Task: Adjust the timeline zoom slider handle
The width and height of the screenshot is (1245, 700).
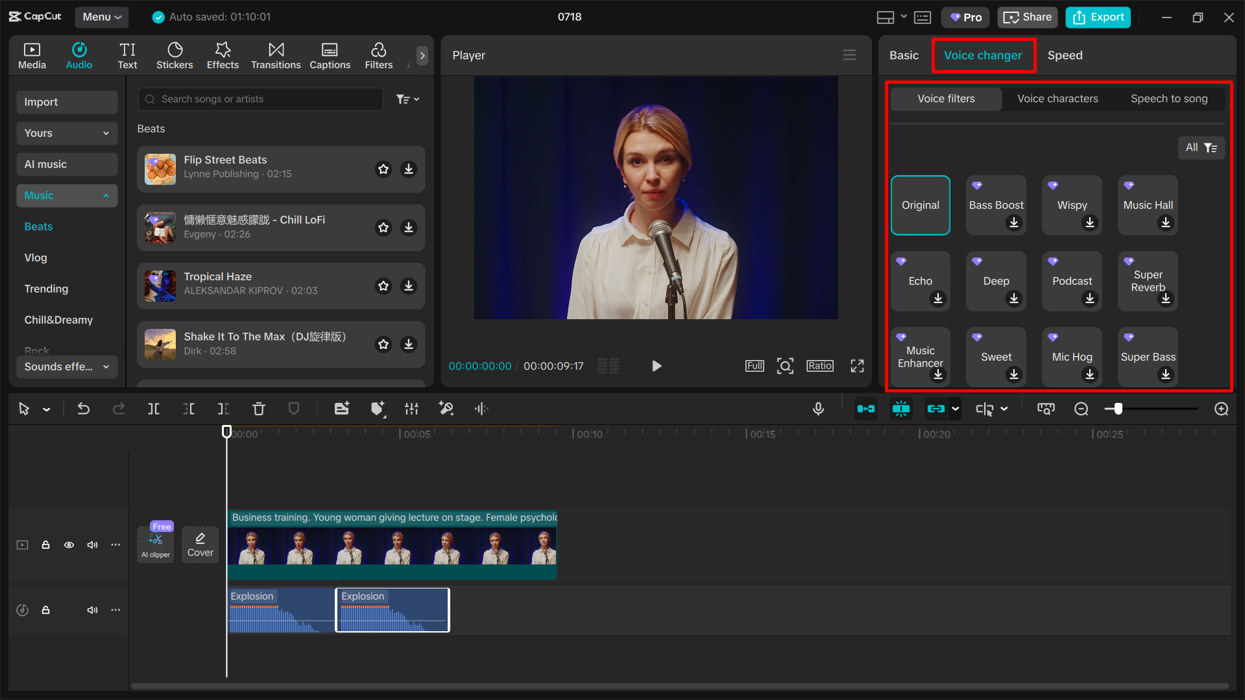Action: pos(1118,409)
